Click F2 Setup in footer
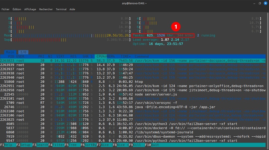 pos(24,145)
